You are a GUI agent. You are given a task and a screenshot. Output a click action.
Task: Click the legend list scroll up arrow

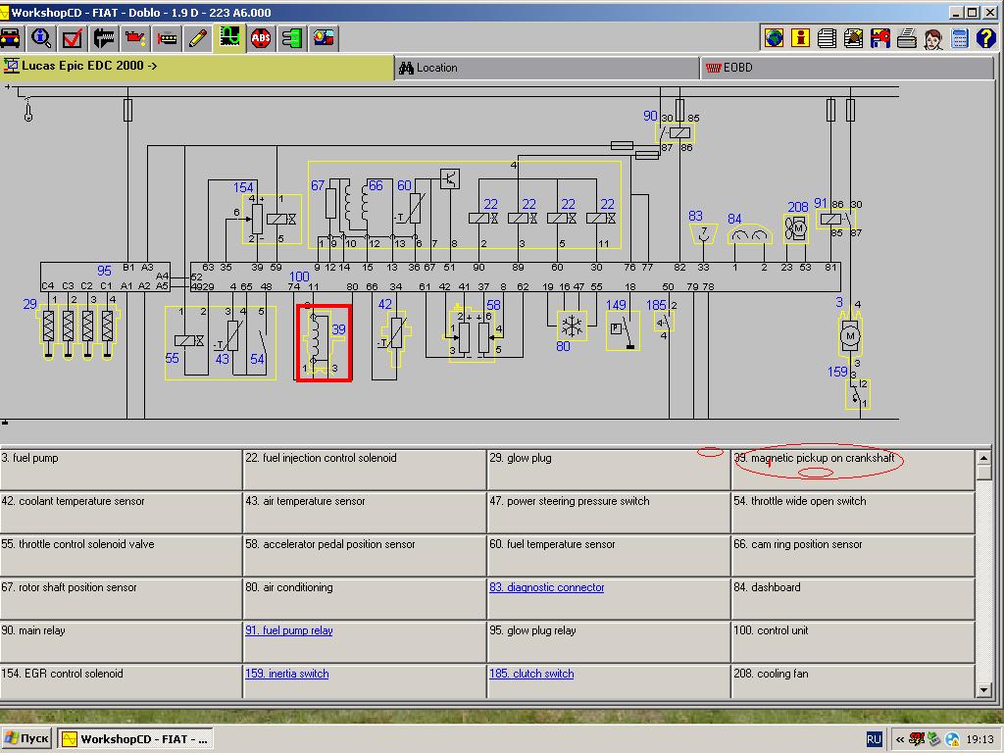[x=983, y=458]
